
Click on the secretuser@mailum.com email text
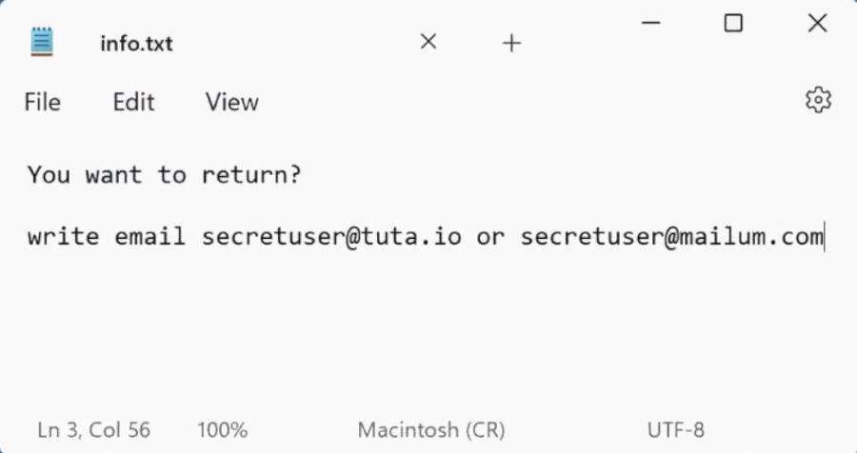click(670, 236)
